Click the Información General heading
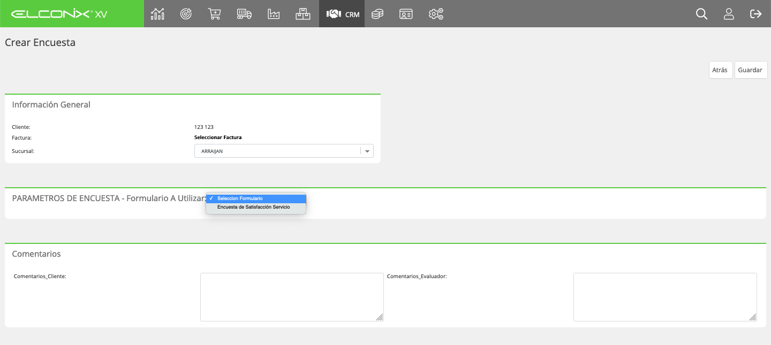 click(x=51, y=105)
